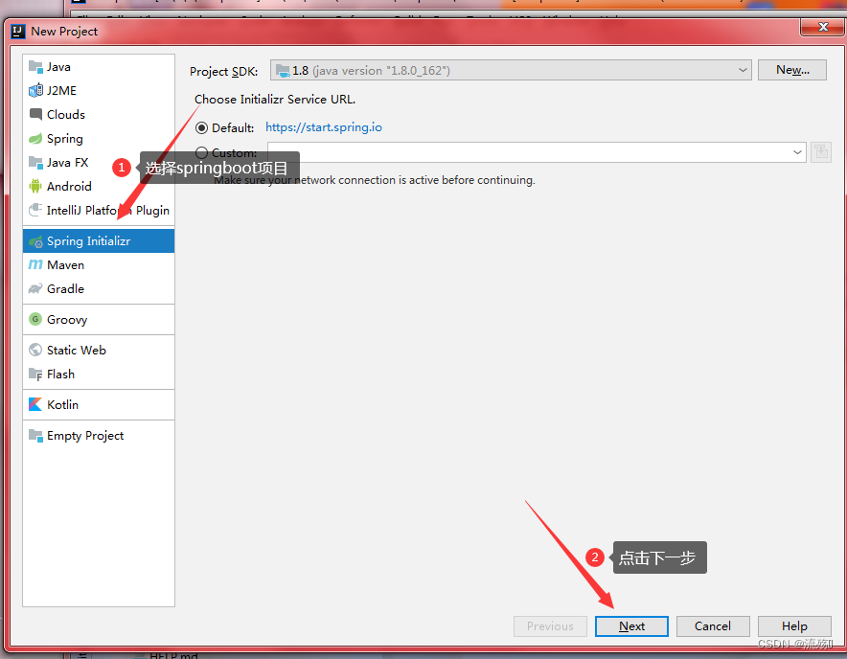
Task: Click the Flash folder icon
Action: pyautogui.click(x=35, y=375)
